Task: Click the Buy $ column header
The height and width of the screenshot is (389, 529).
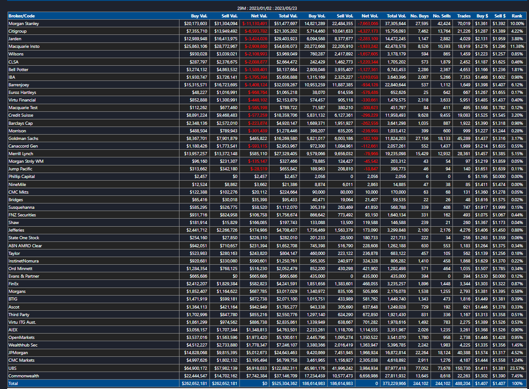Action: click(482, 16)
